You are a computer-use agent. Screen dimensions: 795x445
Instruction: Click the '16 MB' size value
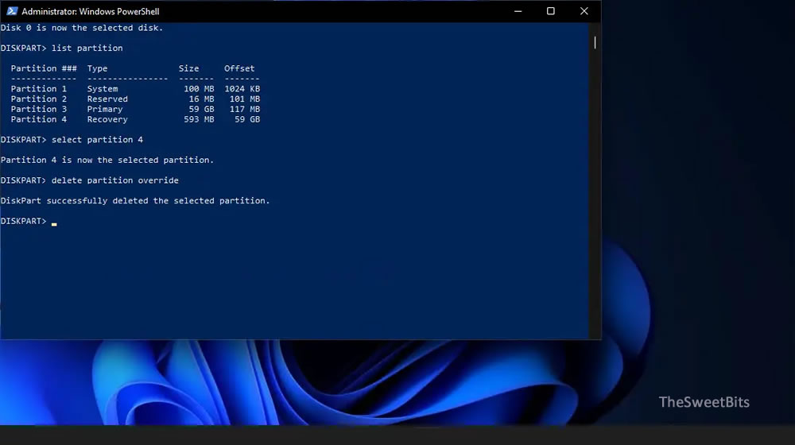click(201, 99)
